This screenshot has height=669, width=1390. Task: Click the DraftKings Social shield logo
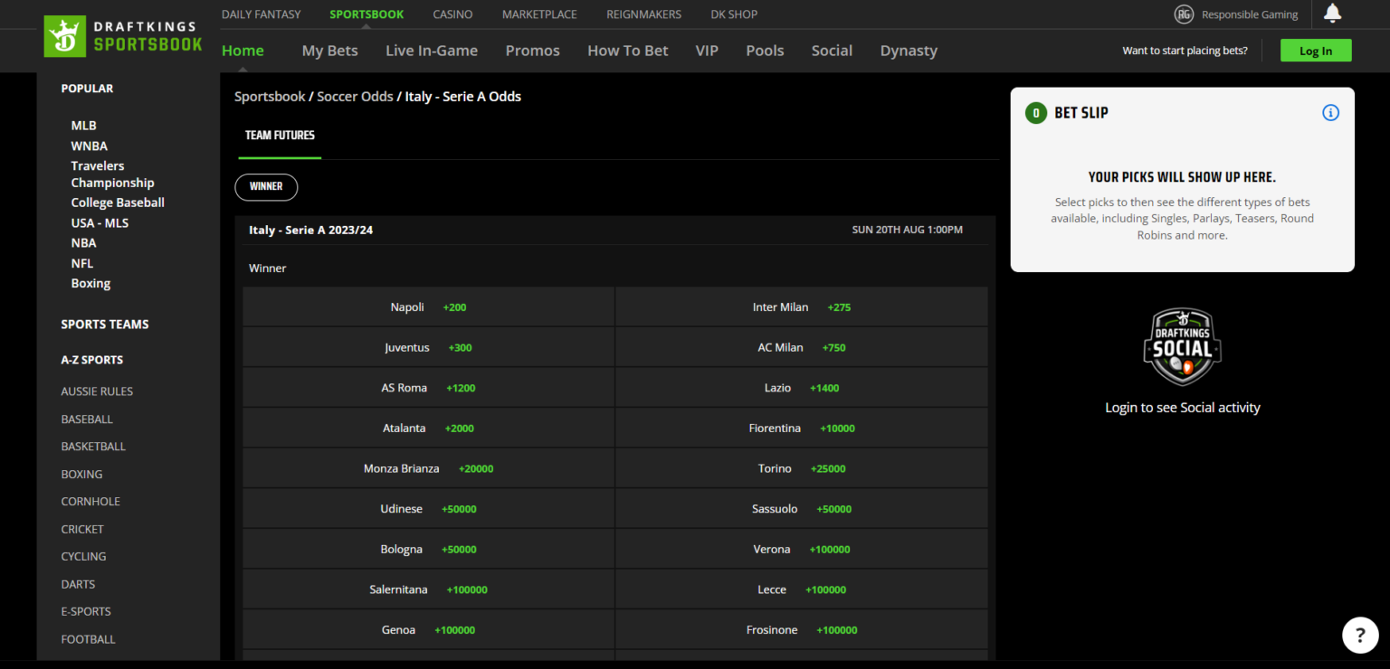(x=1183, y=348)
